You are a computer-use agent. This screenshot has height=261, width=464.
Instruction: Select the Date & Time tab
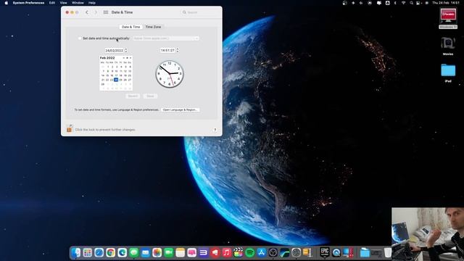pyautogui.click(x=130, y=27)
